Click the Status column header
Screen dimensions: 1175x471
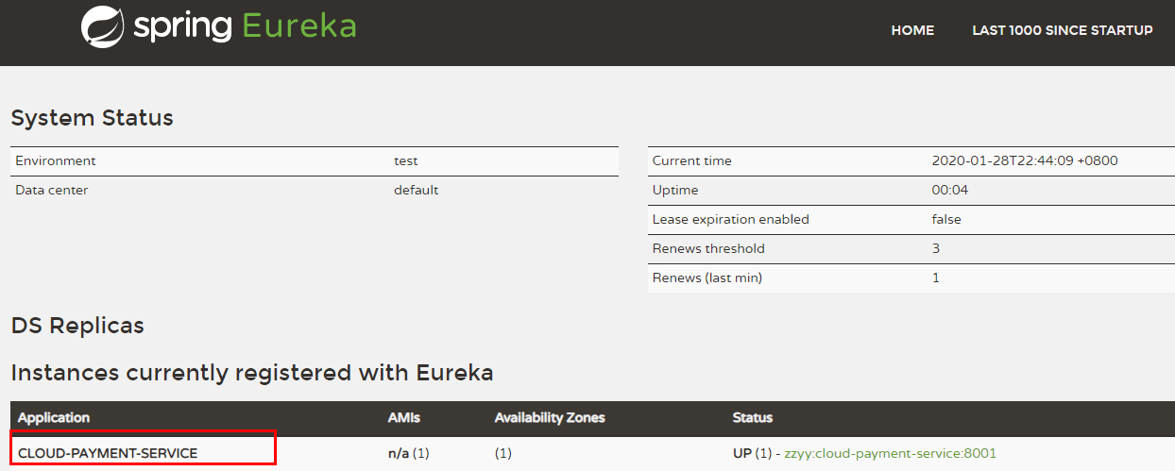(x=753, y=417)
